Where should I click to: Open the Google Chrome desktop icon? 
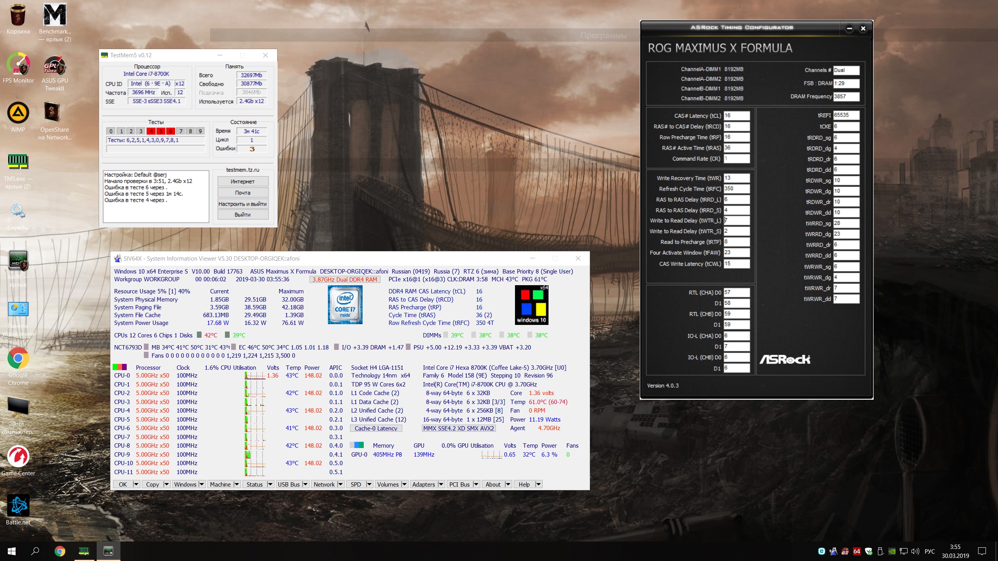coord(18,358)
